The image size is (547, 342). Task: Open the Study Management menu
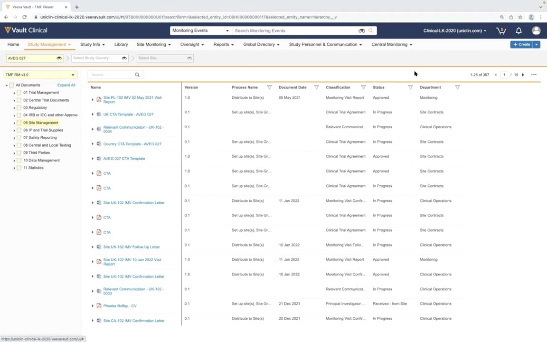(49, 44)
